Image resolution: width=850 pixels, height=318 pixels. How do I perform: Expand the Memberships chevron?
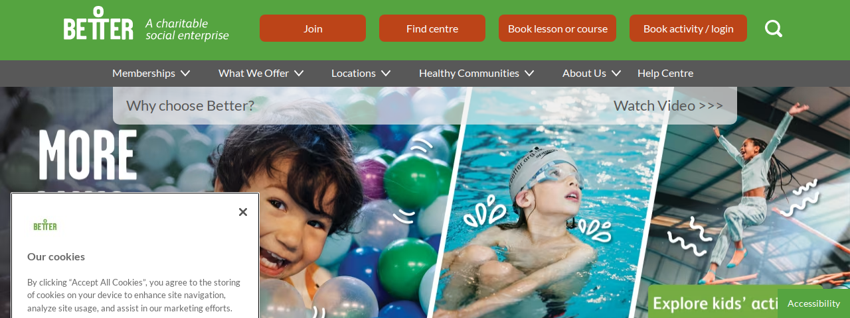click(x=185, y=74)
